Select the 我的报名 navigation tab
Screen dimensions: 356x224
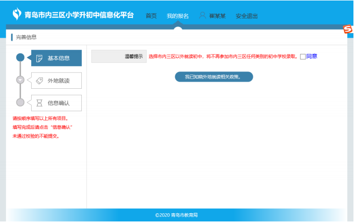click(177, 16)
